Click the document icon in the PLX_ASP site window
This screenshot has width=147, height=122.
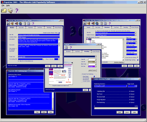coord(29,24)
